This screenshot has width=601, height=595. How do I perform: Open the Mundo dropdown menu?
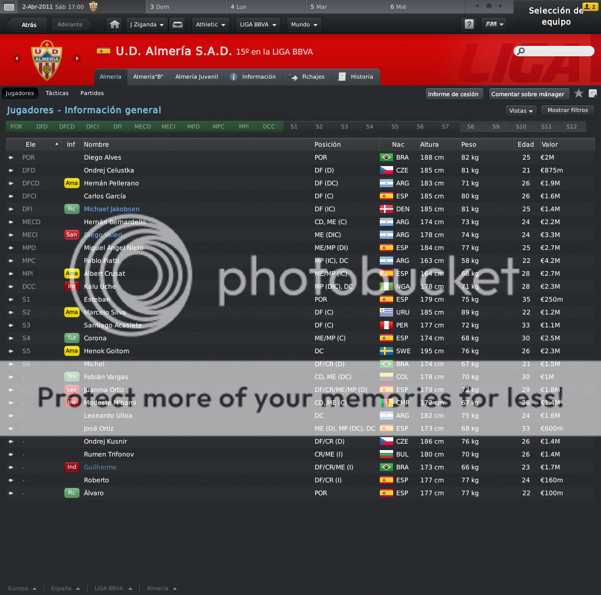point(304,25)
